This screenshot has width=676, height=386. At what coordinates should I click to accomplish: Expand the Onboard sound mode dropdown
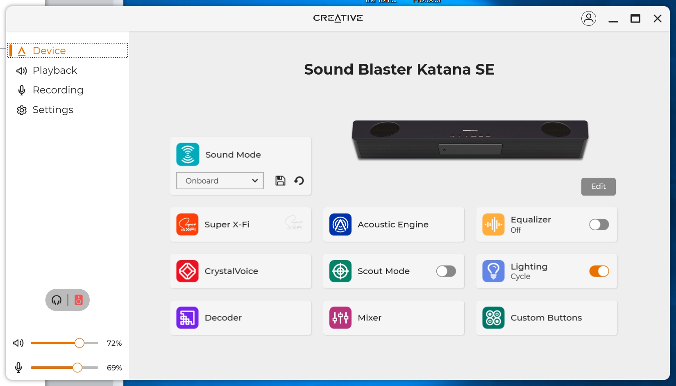220,181
